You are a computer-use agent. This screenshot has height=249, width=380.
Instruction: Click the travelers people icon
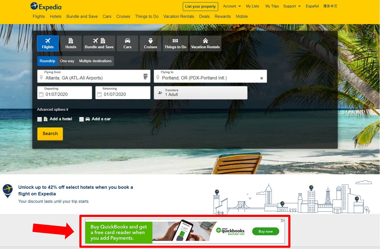pos(160,93)
